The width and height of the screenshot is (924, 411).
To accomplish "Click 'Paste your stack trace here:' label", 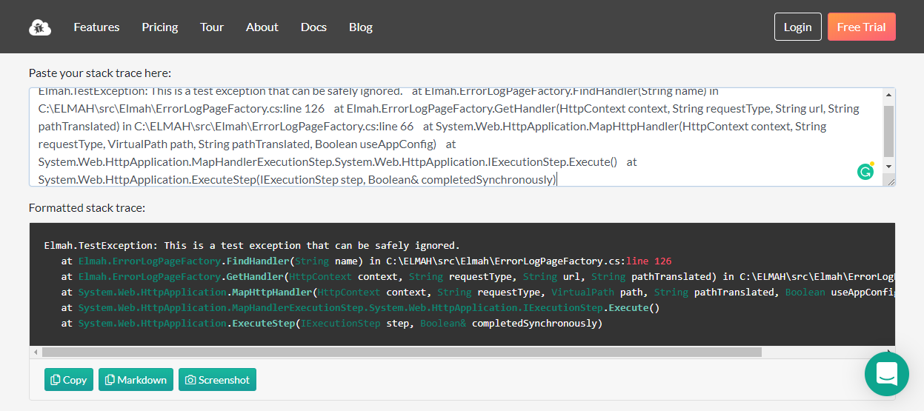I will click(x=100, y=73).
